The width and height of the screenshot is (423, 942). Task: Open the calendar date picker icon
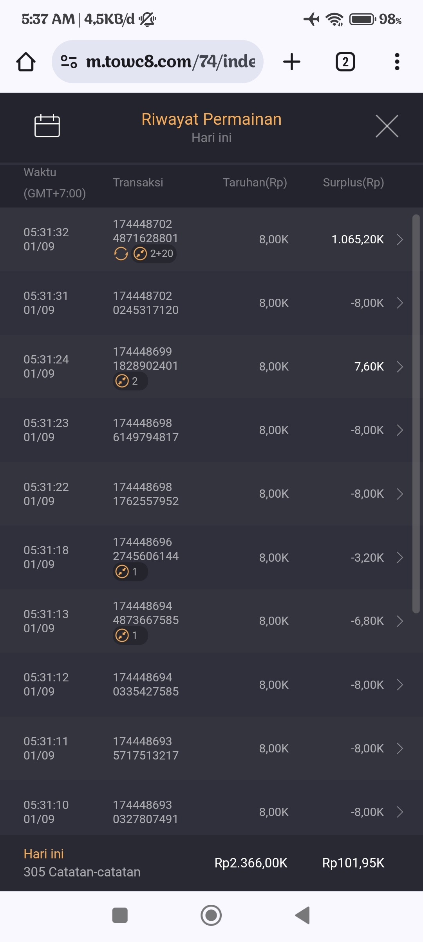47,126
